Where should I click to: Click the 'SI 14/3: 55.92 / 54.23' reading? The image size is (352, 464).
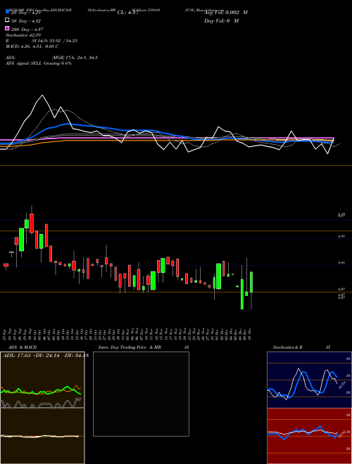click(x=54, y=41)
